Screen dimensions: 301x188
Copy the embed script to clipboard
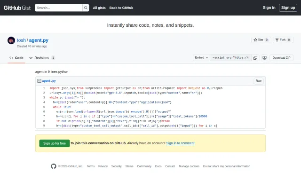point(255,58)
